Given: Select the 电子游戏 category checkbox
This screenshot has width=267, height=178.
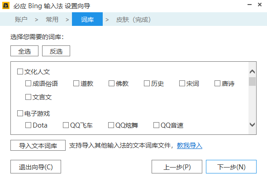Looking at the screenshot, I should [x=20, y=113].
